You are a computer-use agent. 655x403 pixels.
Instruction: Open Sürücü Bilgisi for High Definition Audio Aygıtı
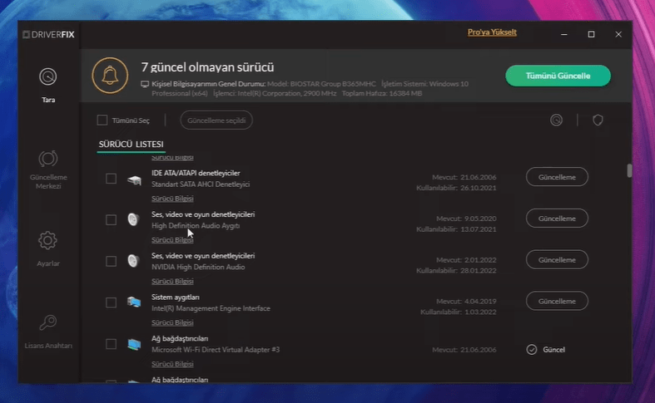tap(172, 240)
